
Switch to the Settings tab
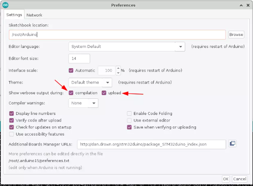(x=14, y=15)
